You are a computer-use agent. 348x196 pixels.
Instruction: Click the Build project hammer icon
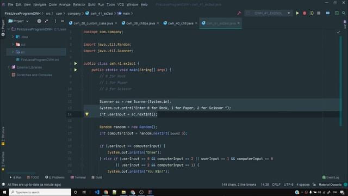coord(239,13)
